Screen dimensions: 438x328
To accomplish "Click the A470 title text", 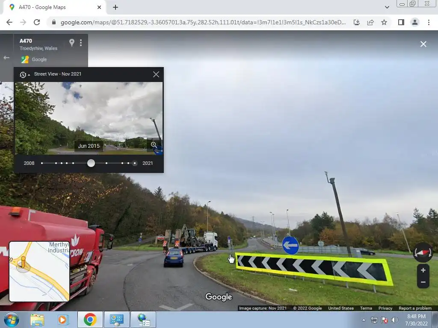I will point(26,41).
